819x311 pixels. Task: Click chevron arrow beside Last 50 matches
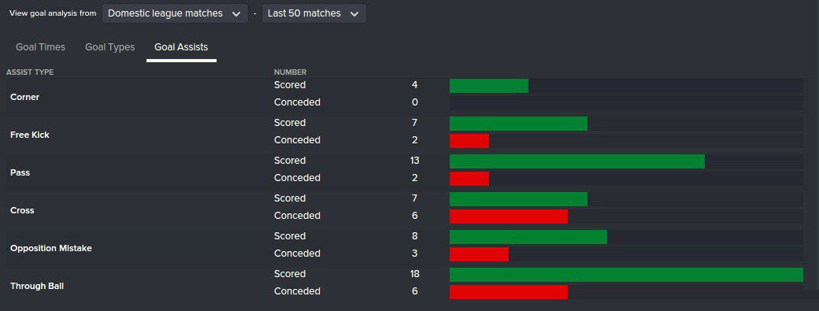[x=354, y=14]
